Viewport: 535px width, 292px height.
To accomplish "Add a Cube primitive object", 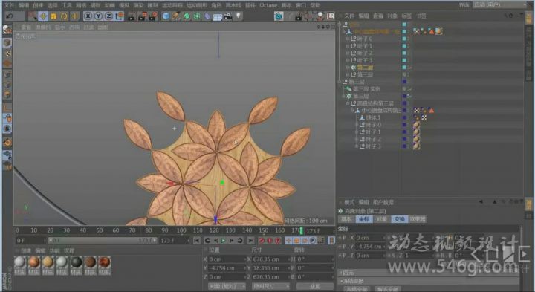I will point(166,16).
